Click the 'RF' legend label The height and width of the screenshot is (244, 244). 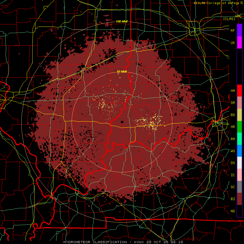click(x=233, y=30)
